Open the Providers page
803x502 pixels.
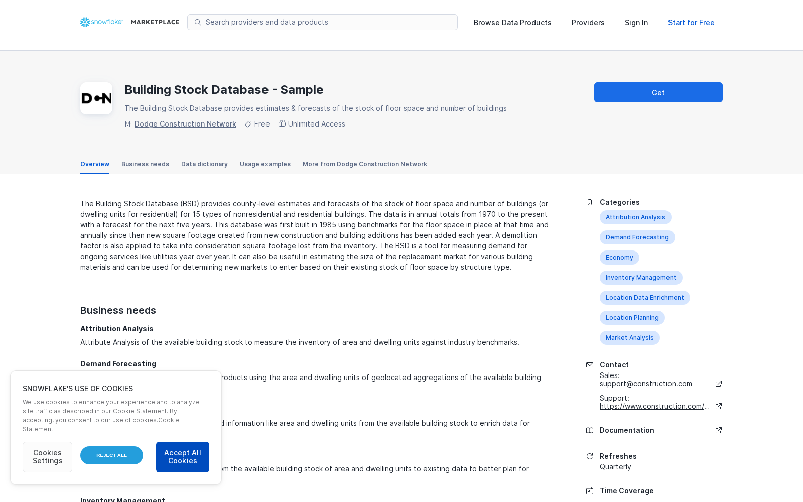pyautogui.click(x=588, y=23)
